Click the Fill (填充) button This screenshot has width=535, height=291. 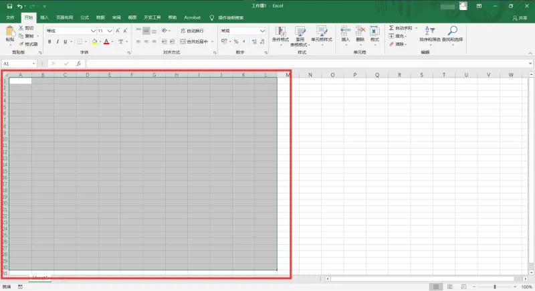(397, 36)
